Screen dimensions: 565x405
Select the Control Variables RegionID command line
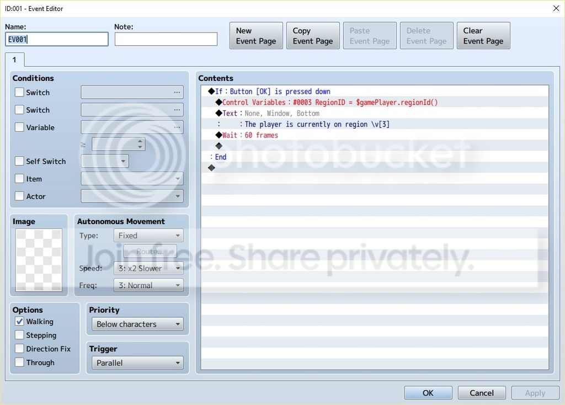click(x=375, y=102)
